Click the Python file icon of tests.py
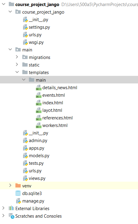The image size is (138, 224). click(25, 163)
